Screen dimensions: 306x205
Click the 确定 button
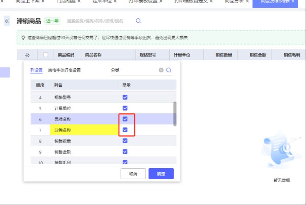point(161,174)
